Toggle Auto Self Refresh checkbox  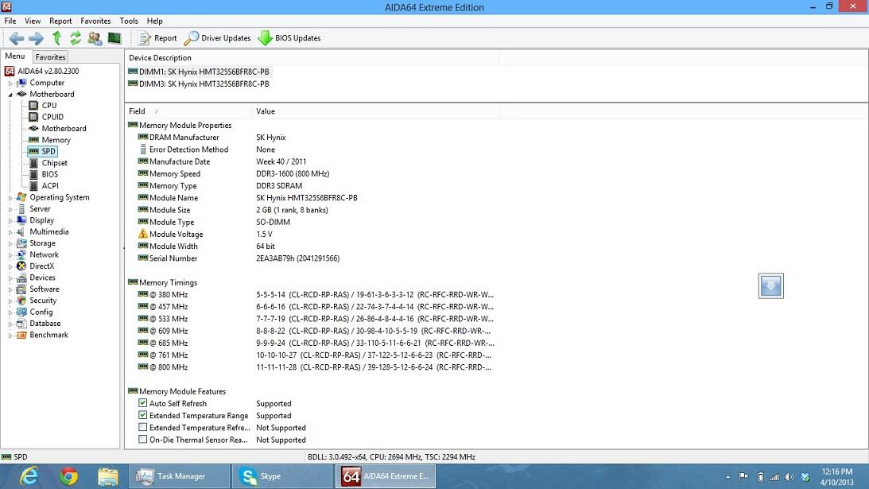(142, 403)
